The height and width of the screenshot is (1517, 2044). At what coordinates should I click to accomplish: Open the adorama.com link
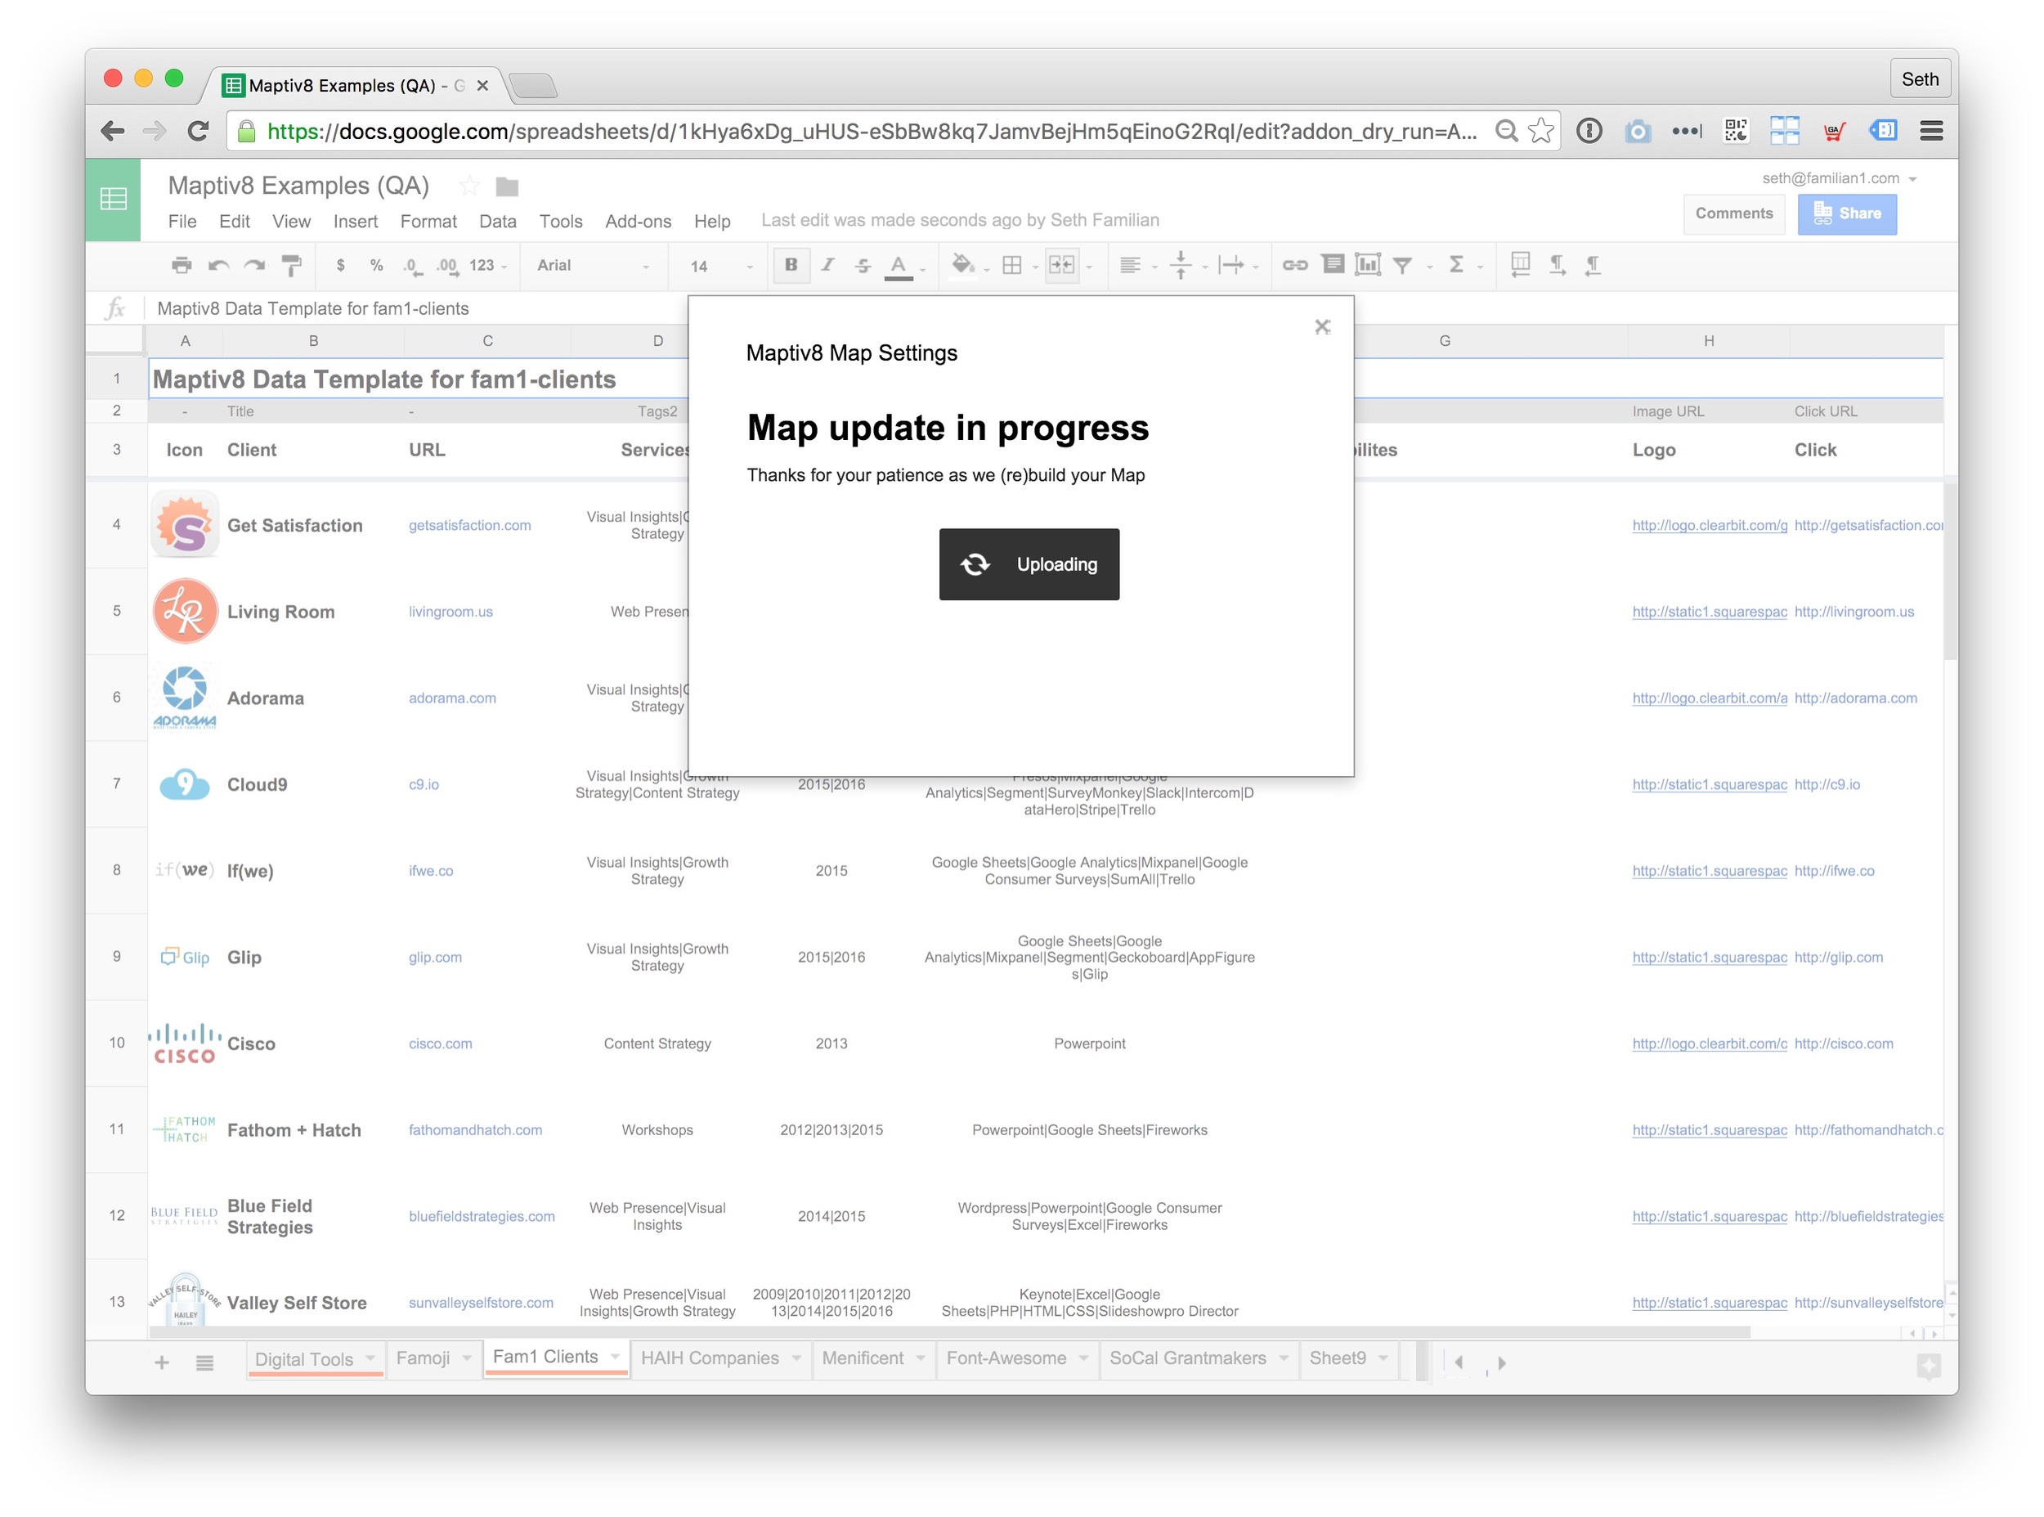[452, 698]
